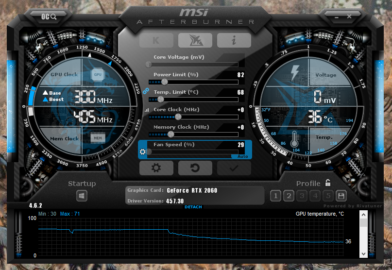Select profile slot 2

pos(289,196)
